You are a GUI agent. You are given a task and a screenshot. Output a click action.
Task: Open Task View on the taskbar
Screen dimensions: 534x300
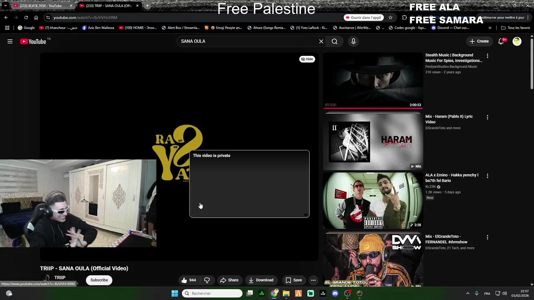(249, 293)
